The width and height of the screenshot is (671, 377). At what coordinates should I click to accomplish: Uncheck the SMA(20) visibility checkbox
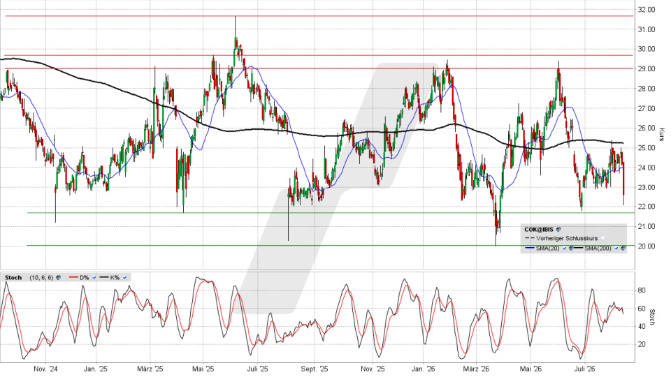pos(565,249)
